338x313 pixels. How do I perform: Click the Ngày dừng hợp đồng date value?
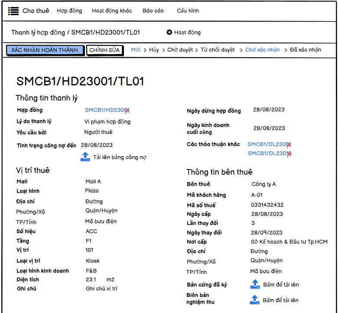(x=269, y=110)
